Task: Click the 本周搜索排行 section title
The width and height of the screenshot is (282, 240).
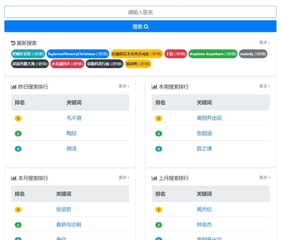Action: 174,87
